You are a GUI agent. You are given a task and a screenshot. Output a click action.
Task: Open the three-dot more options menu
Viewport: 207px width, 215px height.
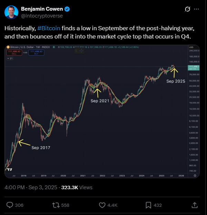pos(196,9)
